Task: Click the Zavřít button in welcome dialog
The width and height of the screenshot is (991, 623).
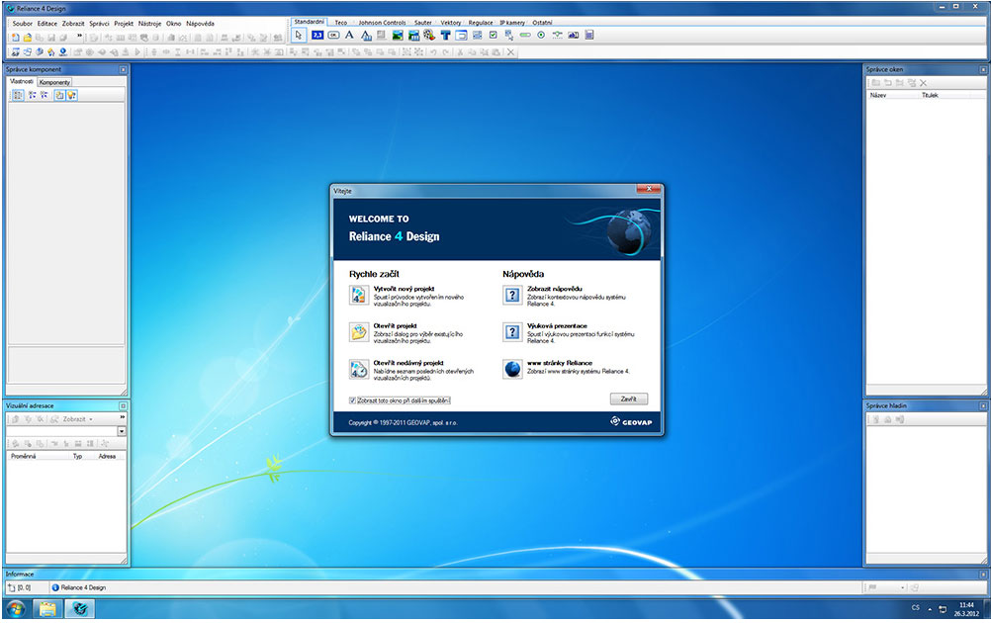Action: click(x=629, y=400)
